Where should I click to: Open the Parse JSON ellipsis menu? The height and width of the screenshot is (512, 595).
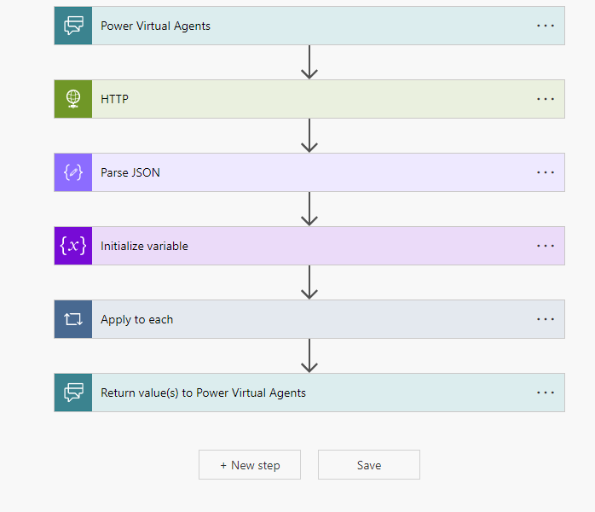pos(546,172)
